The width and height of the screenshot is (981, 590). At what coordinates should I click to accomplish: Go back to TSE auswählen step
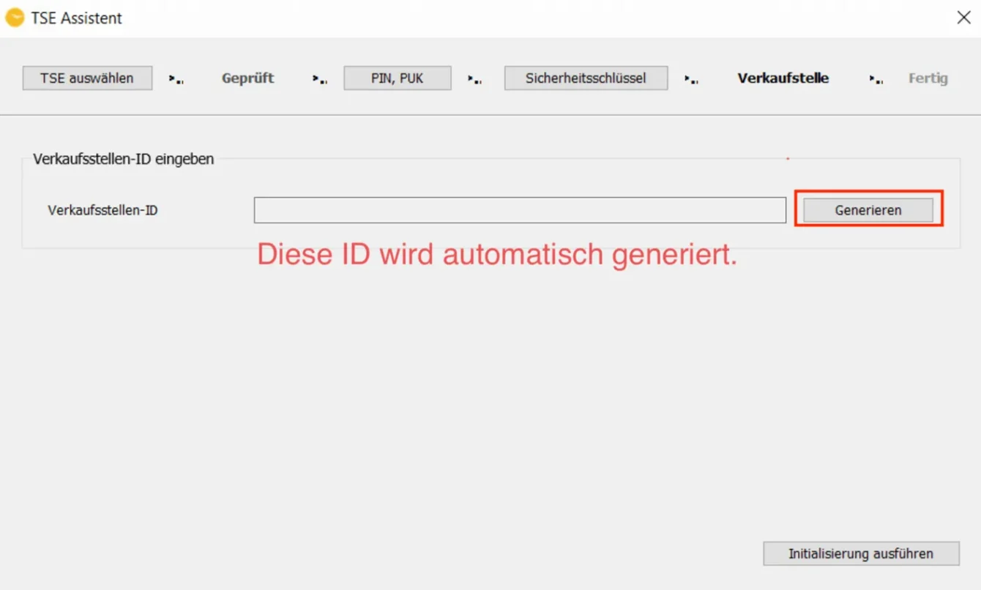(x=87, y=78)
